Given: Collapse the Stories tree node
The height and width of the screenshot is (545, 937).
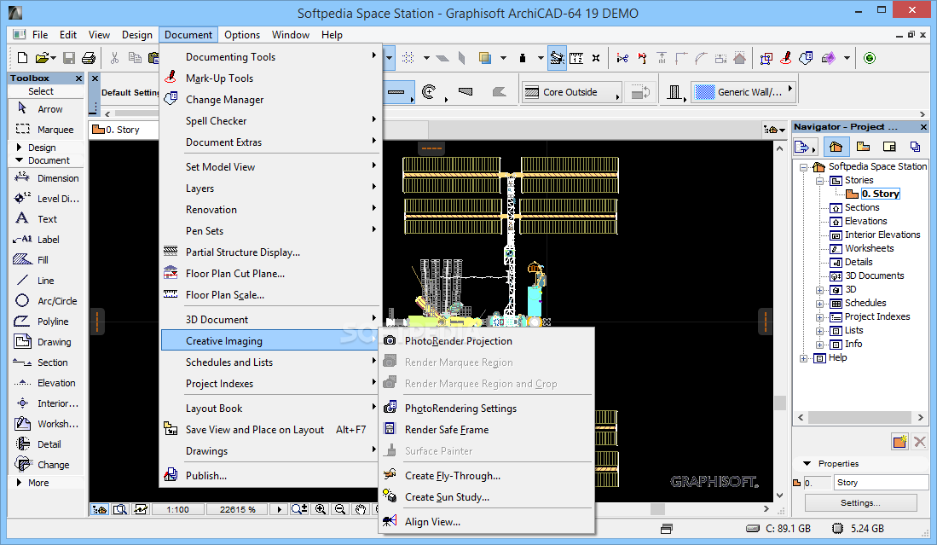Looking at the screenshot, I should [x=820, y=181].
